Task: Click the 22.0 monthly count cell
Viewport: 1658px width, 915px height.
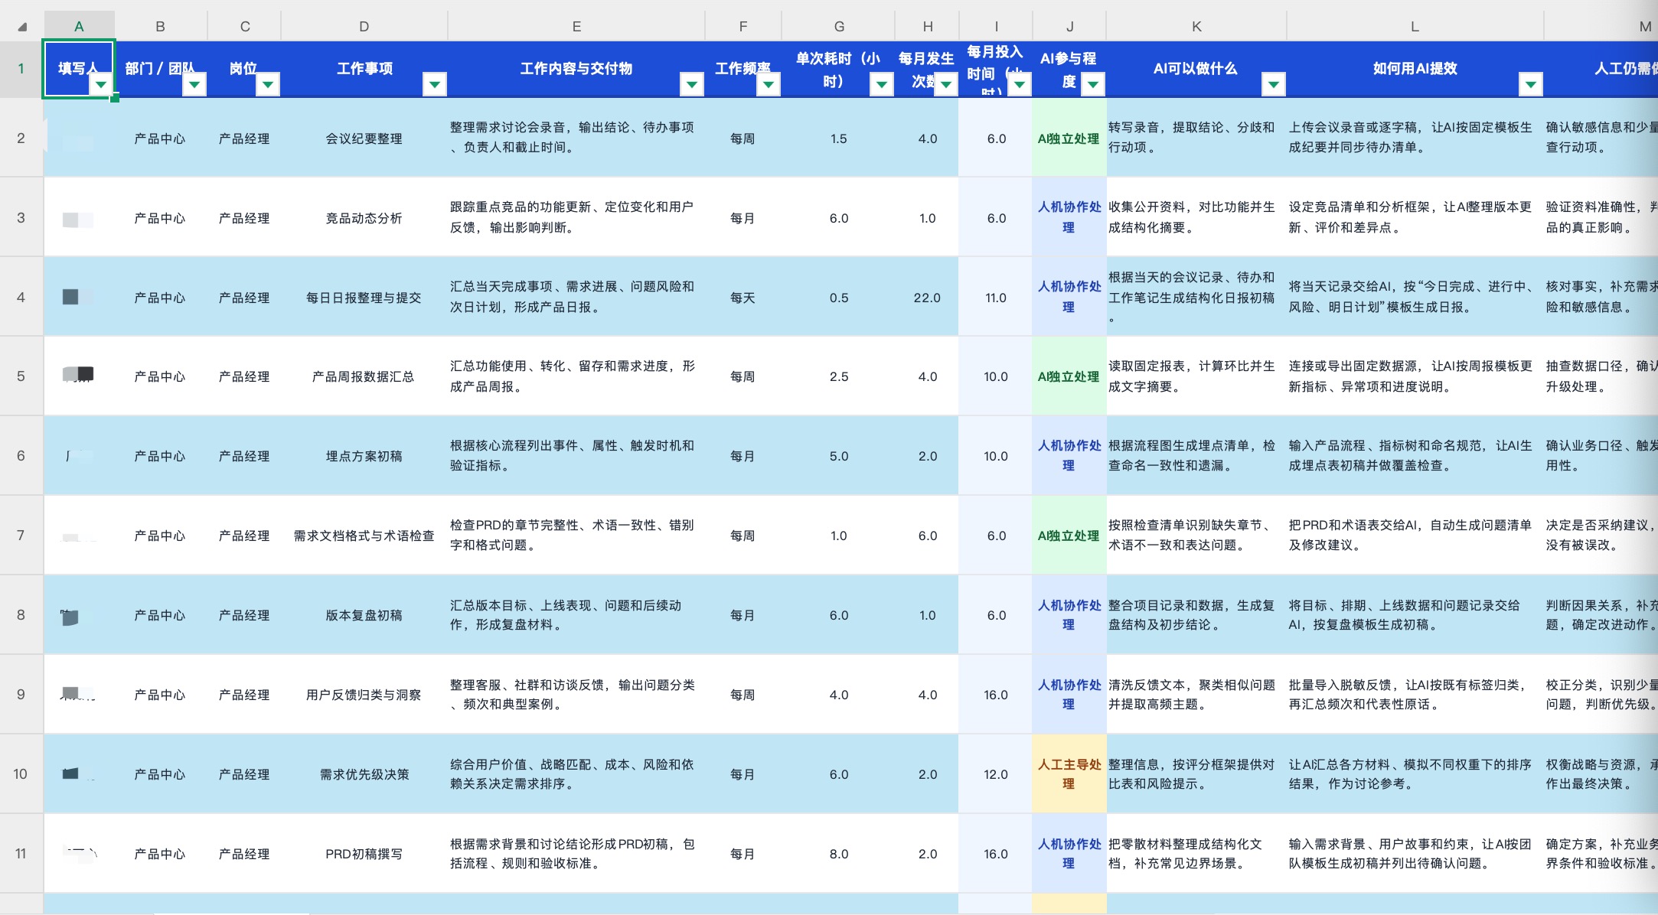Action: coord(927,297)
